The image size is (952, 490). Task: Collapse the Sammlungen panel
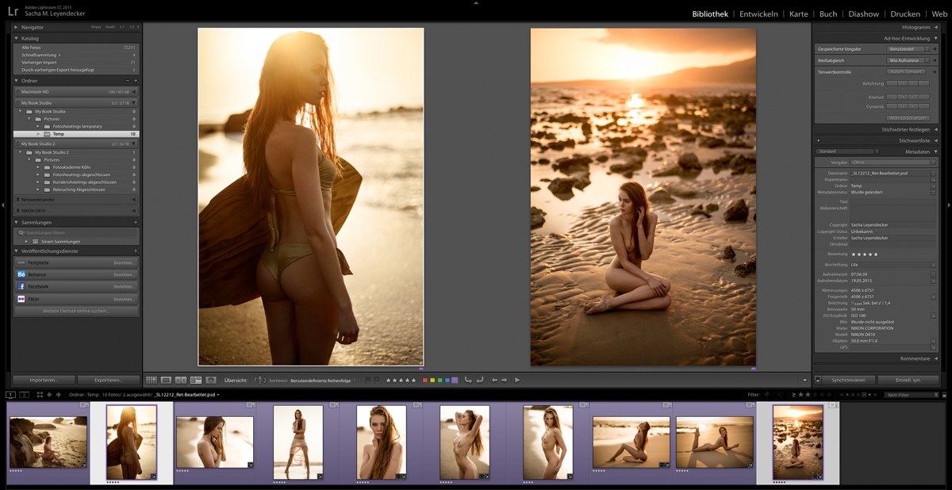tap(17, 223)
